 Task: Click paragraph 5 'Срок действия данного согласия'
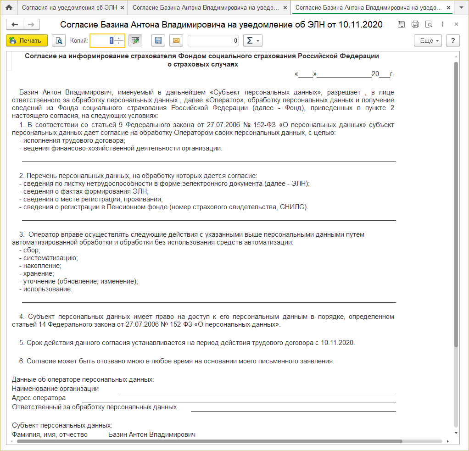(x=187, y=343)
